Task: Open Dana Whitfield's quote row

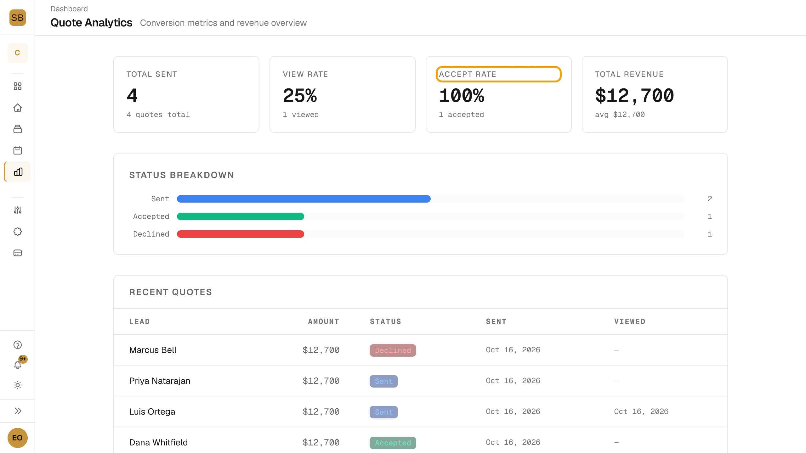Action: point(420,440)
